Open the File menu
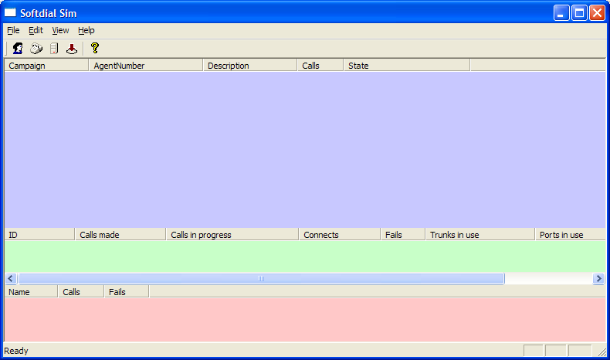 click(13, 30)
